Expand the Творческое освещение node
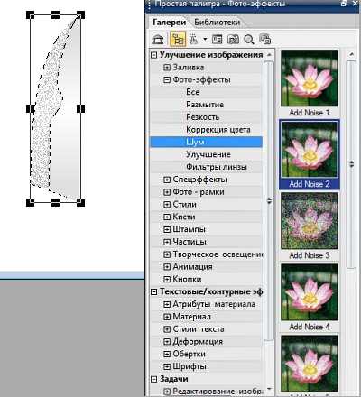Viewport: 361px width, 397px height. coord(167,254)
